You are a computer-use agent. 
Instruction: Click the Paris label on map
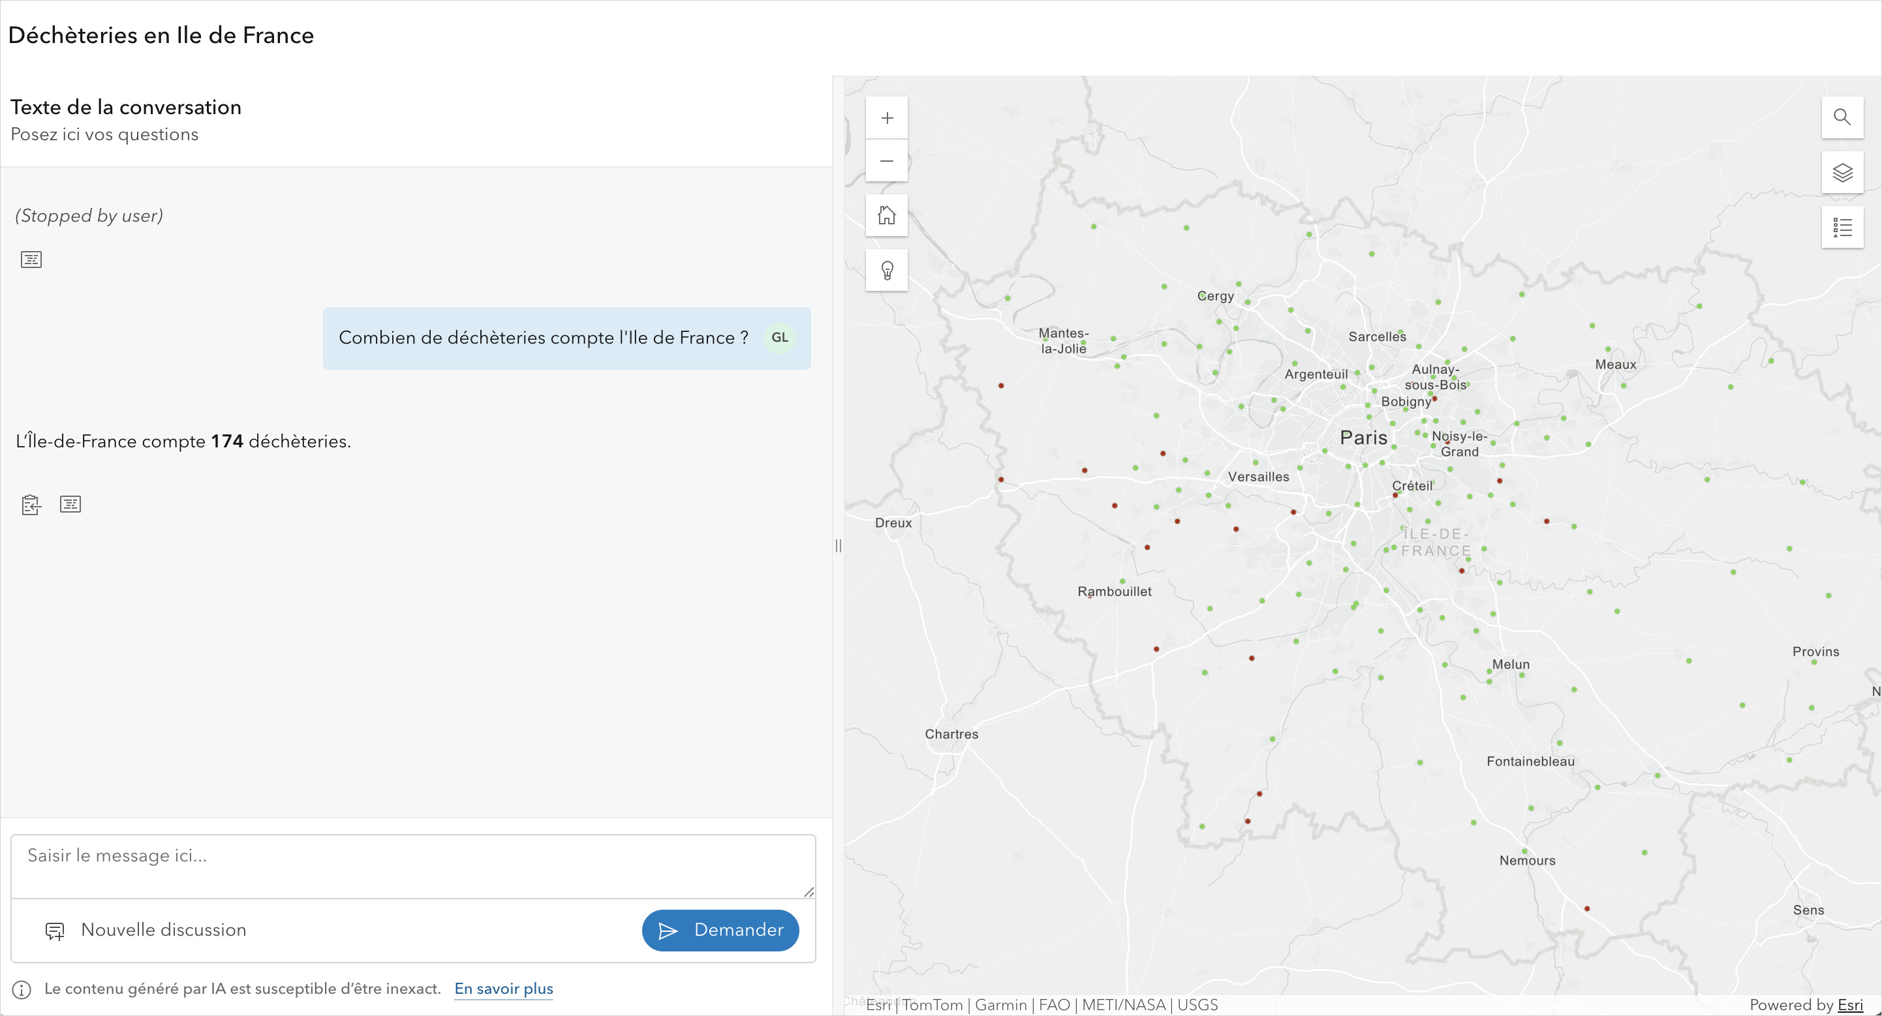(x=1363, y=438)
